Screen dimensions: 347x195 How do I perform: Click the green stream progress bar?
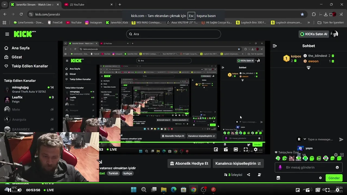point(173,183)
